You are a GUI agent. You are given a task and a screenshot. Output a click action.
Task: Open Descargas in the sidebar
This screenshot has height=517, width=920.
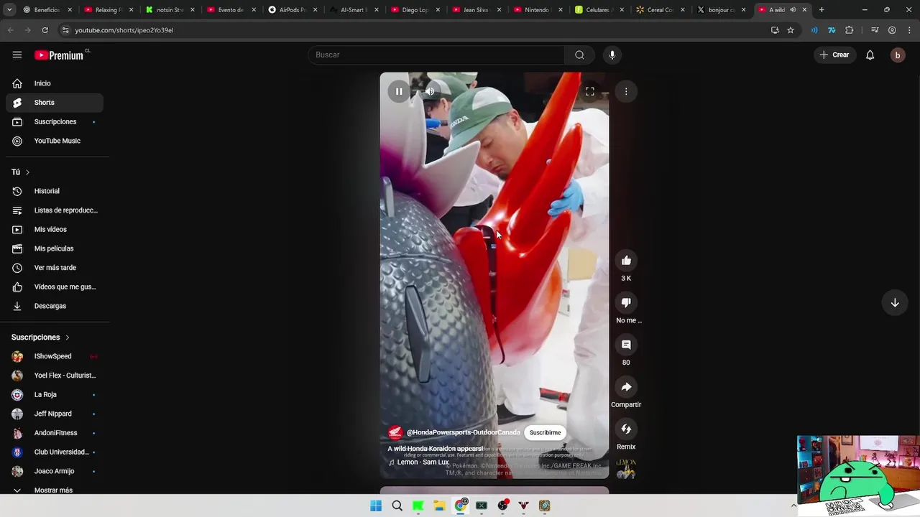click(x=55, y=306)
